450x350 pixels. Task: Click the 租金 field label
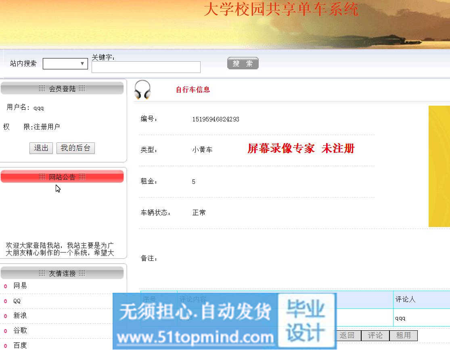coord(149,181)
